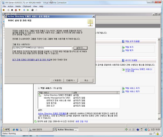The image size is (163, 137).
Task: Click the 역할 제거 icon
Action: coord(123,51)
